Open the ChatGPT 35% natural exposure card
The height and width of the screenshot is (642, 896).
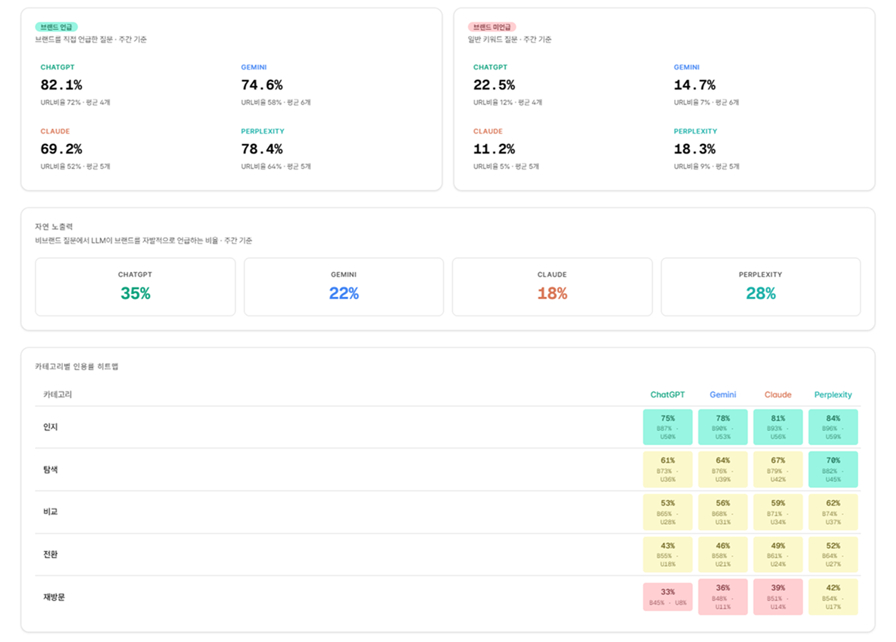click(135, 287)
